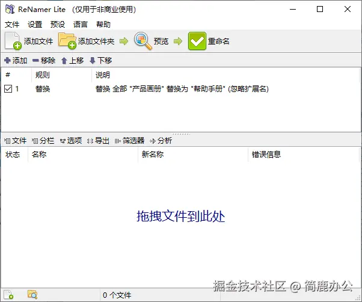Click the panel splitter grip dots
Screen dimensions: 362x302
(181, 134)
